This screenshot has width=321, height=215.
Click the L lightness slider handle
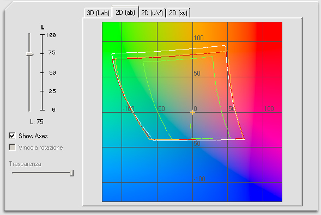point(29,54)
